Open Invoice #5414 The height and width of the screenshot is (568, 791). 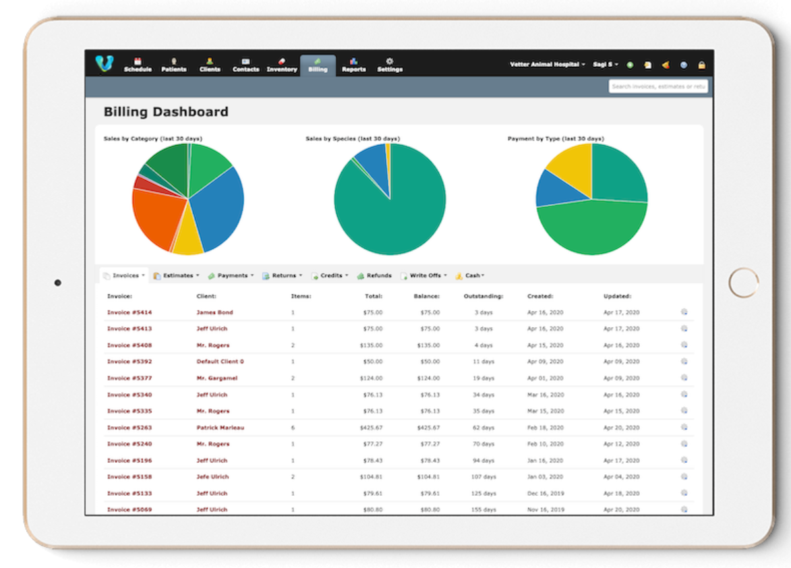pyautogui.click(x=129, y=312)
